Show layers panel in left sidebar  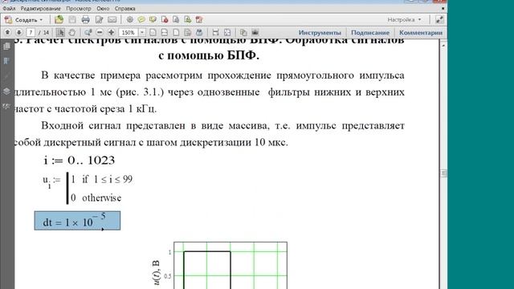coord(6,91)
